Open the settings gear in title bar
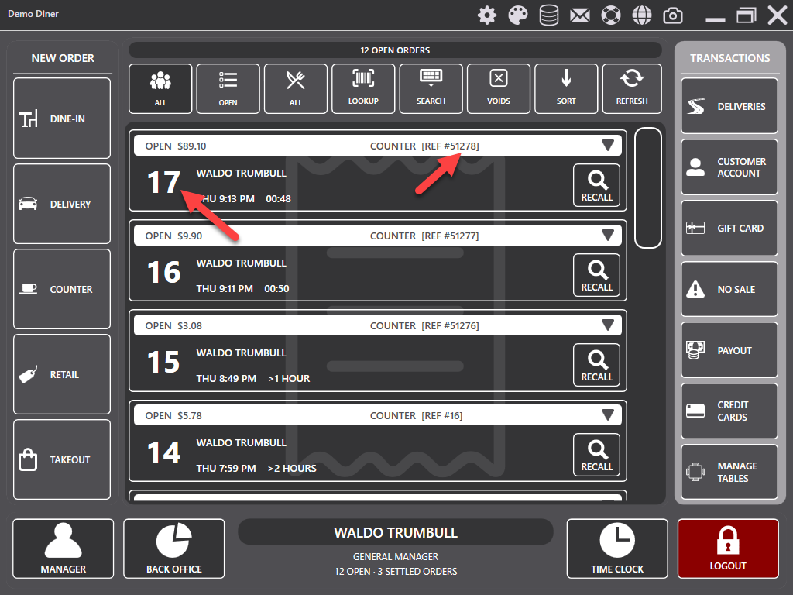Viewport: 793px width, 595px height. pos(486,15)
